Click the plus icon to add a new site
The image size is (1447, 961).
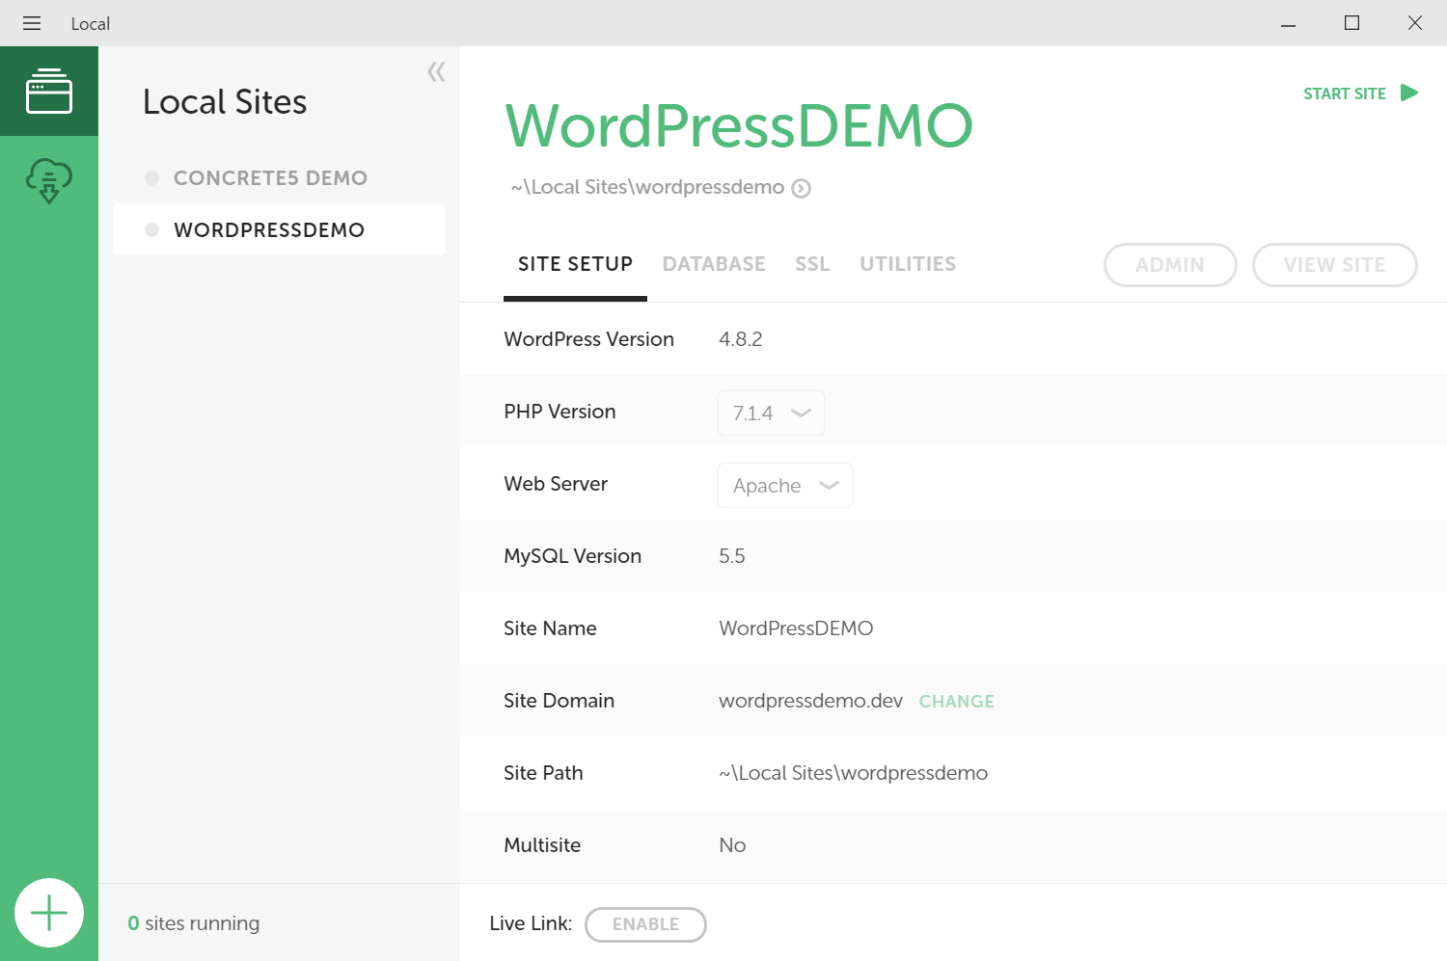point(49,912)
